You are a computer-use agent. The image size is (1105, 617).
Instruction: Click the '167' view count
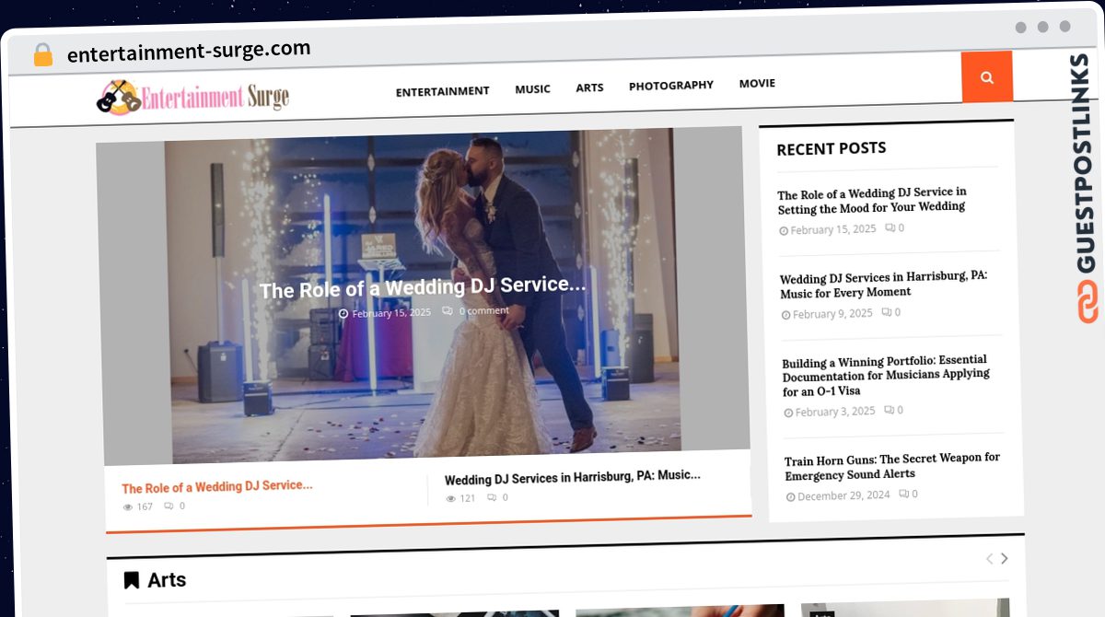pyautogui.click(x=145, y=507)
